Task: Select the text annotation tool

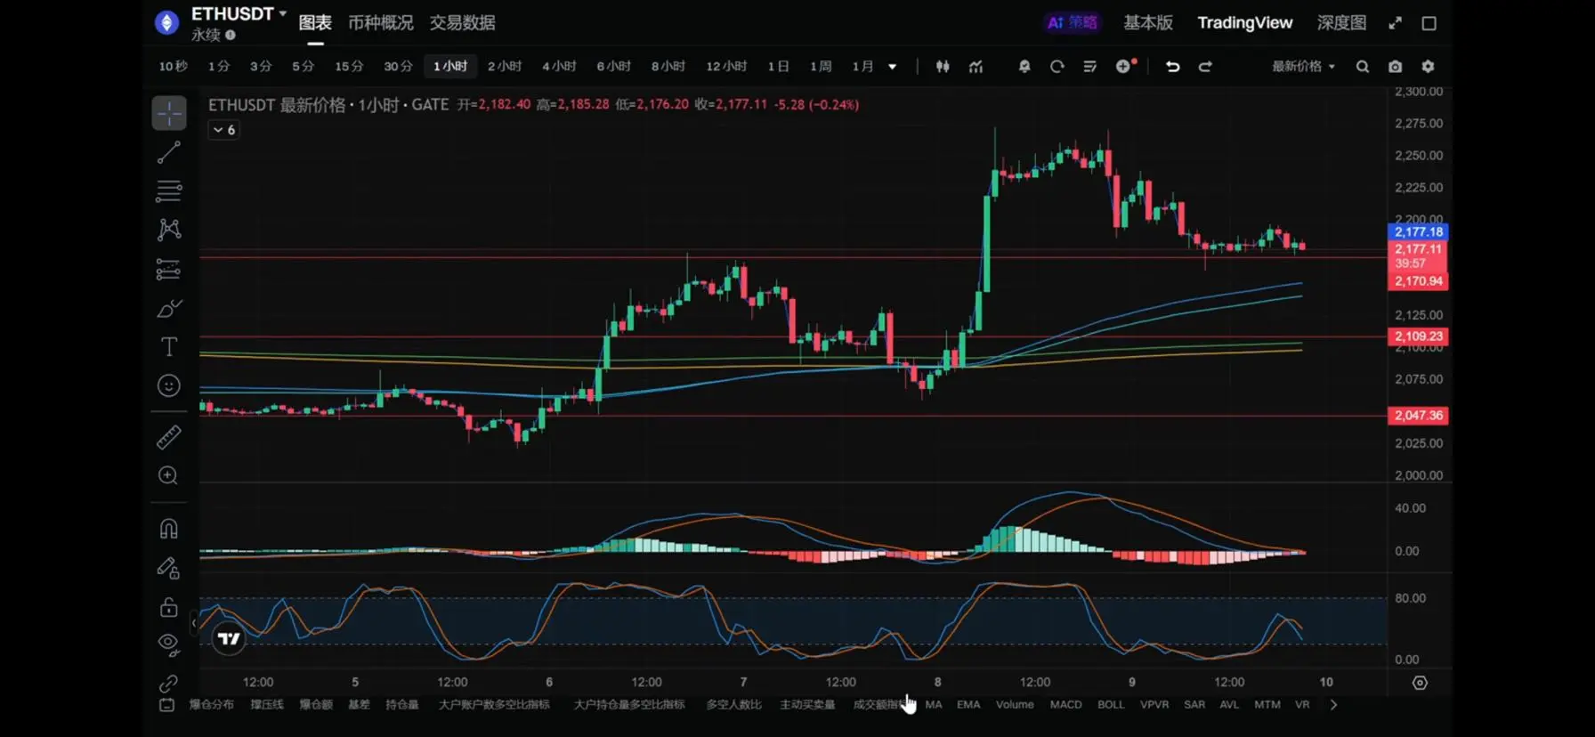Action: pyautogui.click(x=168, y=346)
